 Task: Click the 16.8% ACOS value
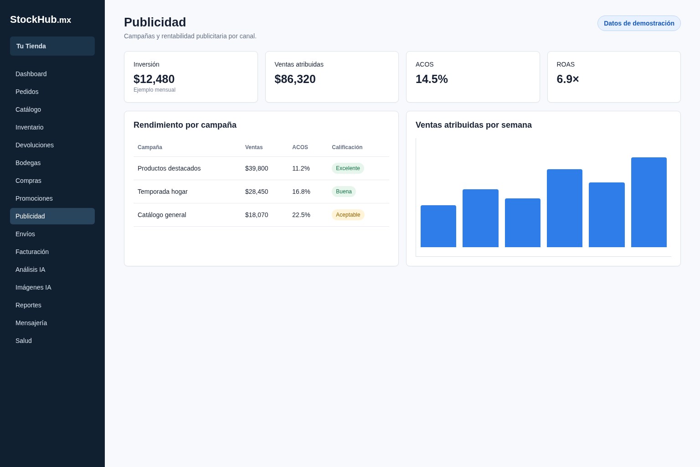301,192
